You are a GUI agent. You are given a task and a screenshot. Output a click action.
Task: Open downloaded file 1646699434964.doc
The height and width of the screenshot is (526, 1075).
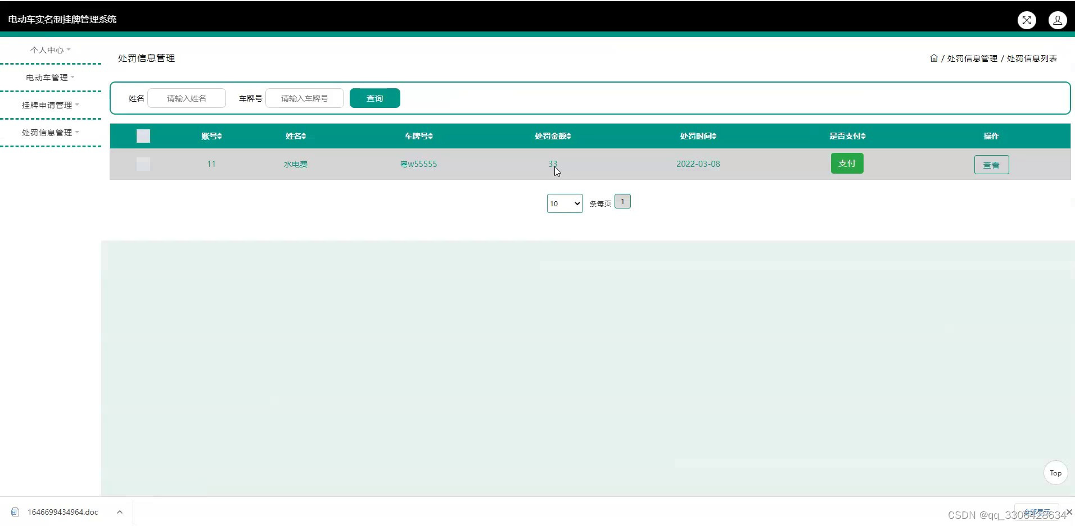pyautogui.click(x=63, y=512)
